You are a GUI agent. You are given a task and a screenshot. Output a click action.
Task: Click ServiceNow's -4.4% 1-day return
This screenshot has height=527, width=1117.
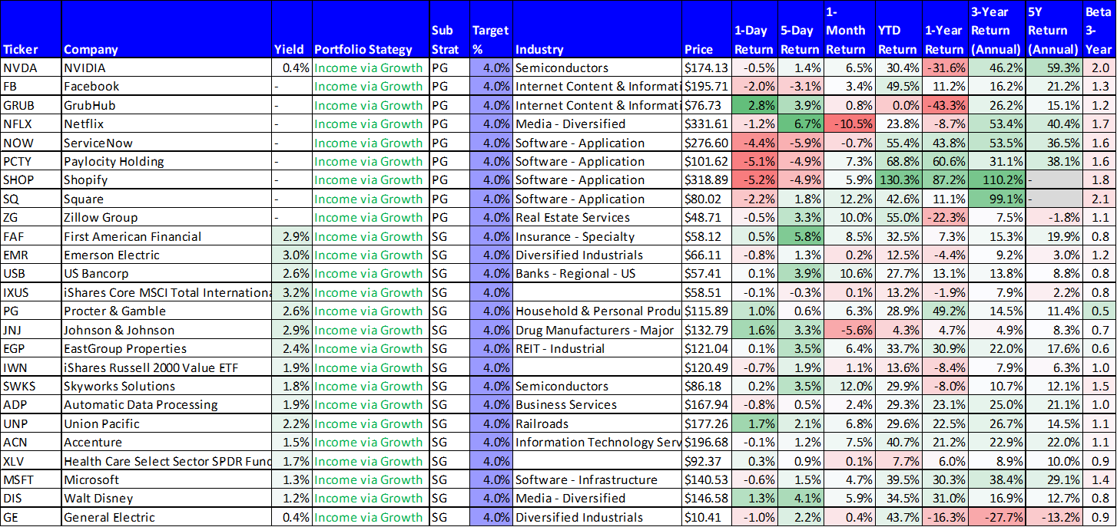pos(754,143)
